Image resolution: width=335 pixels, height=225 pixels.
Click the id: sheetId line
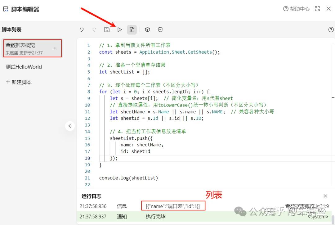(x=136, y=151)
